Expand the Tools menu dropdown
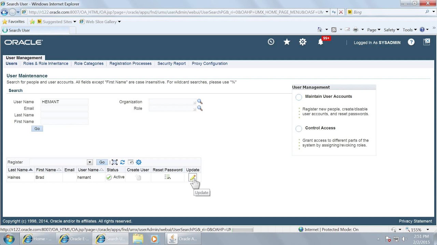Viewport: 437px width, 245px height. tap(410, 30)
